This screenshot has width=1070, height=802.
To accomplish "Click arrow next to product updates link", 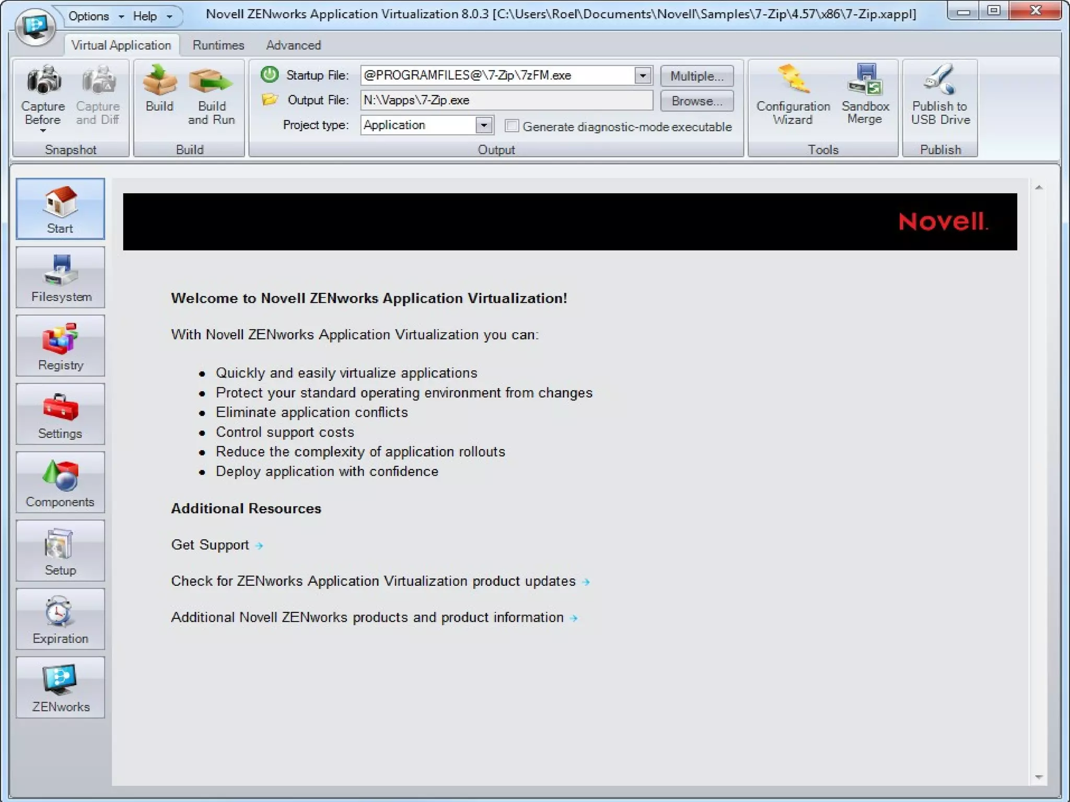I will pyautogui.click(x=586, y=582).
